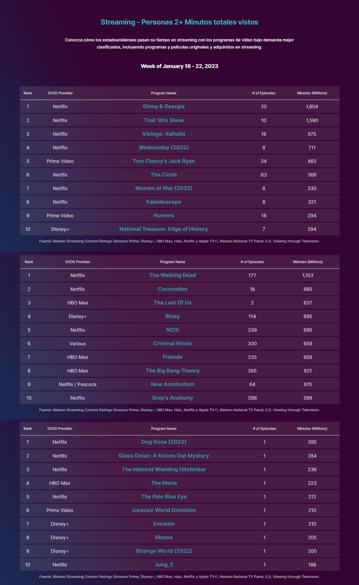
Task: Select The Last Of Us title
Action: [173, 303]
